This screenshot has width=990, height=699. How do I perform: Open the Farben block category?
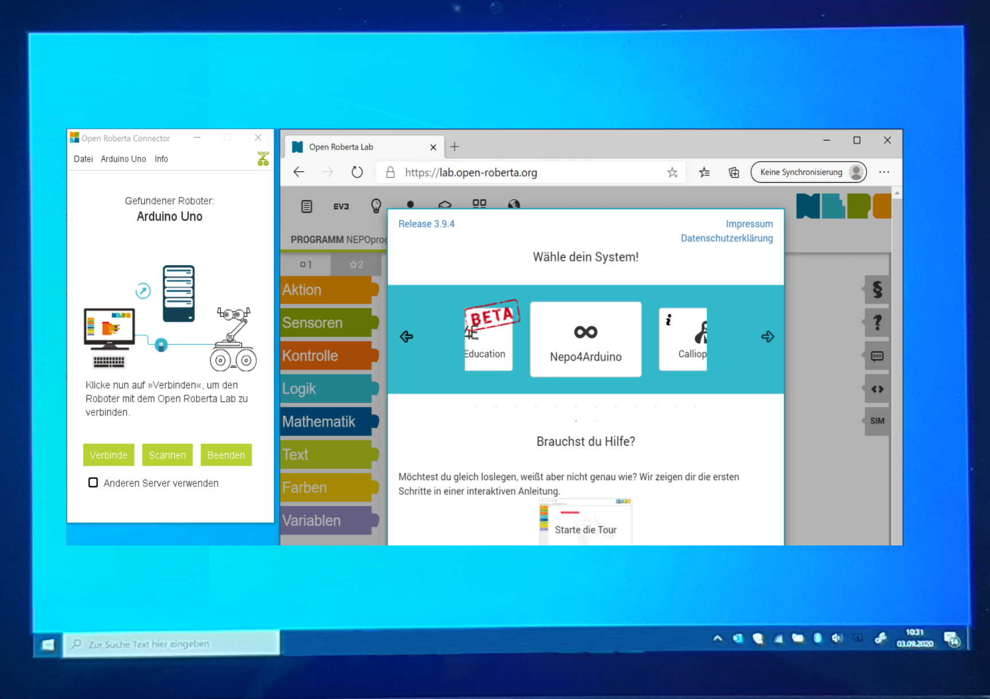(329, 488)
